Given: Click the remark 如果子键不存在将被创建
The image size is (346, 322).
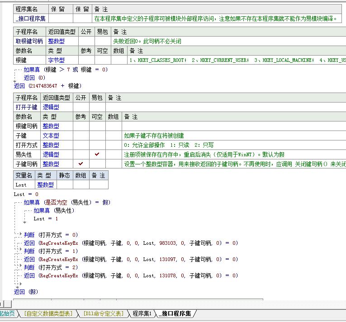Looking at the screenshot, I should (x=154, y=135).
